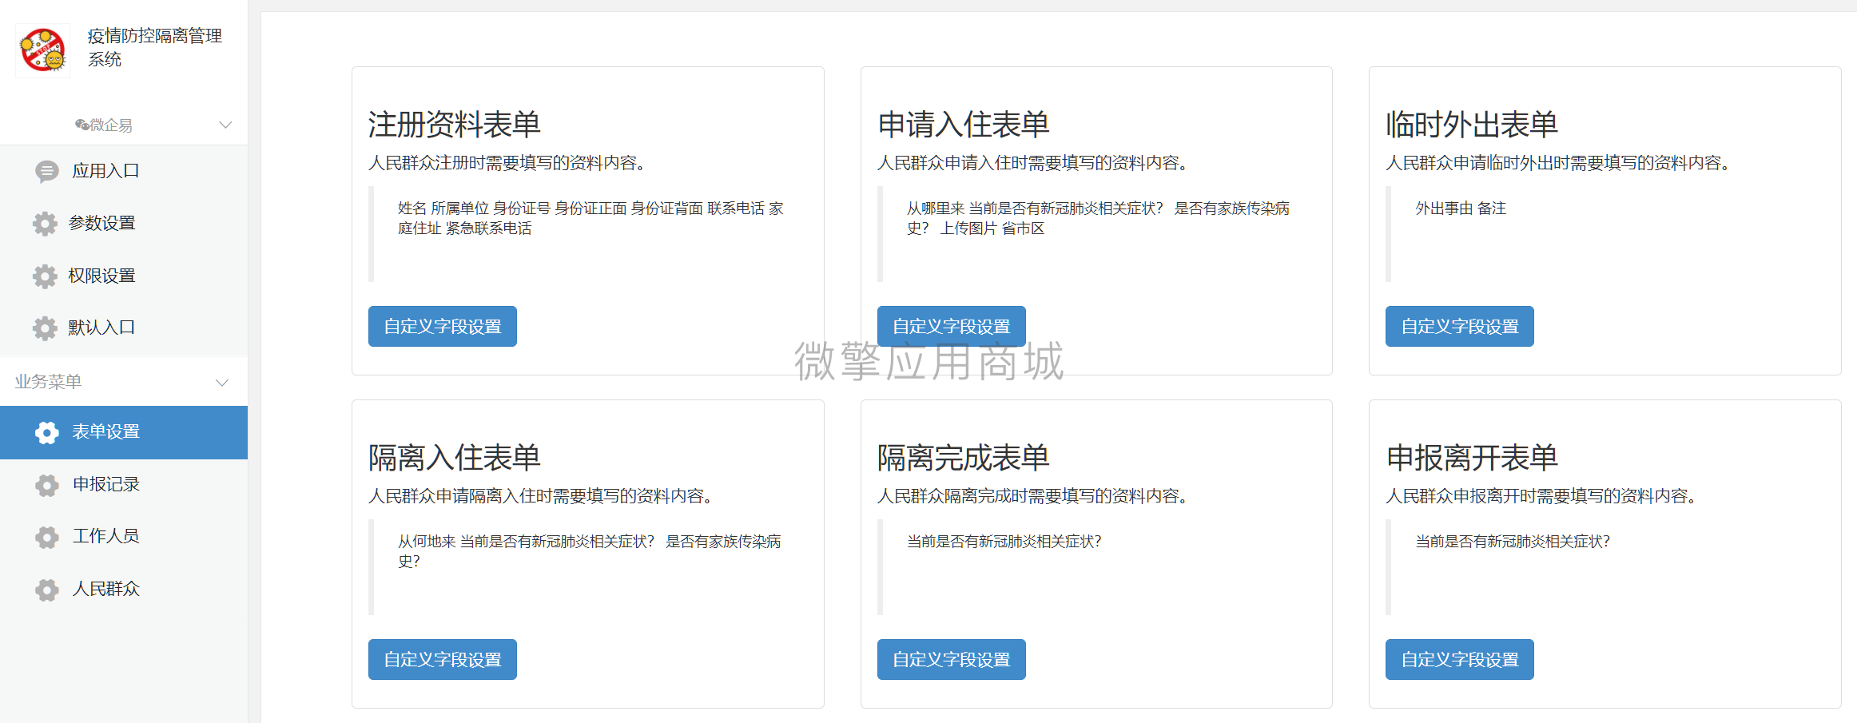Image resolution: width=1857 pixels, height=723 pixels.
Task: Click the 临时外出表单 heading
Action: click(1472, 125)
